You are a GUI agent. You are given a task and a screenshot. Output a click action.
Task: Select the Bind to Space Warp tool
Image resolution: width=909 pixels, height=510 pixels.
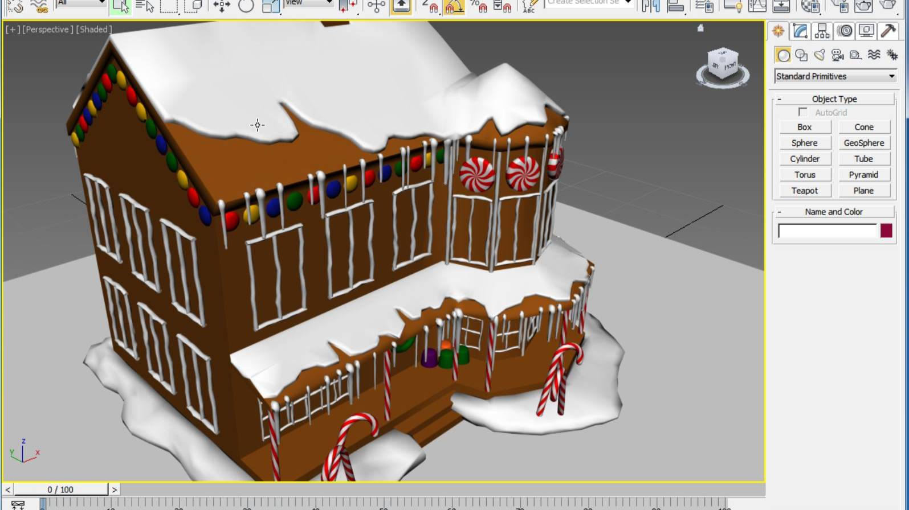(39, 6)
